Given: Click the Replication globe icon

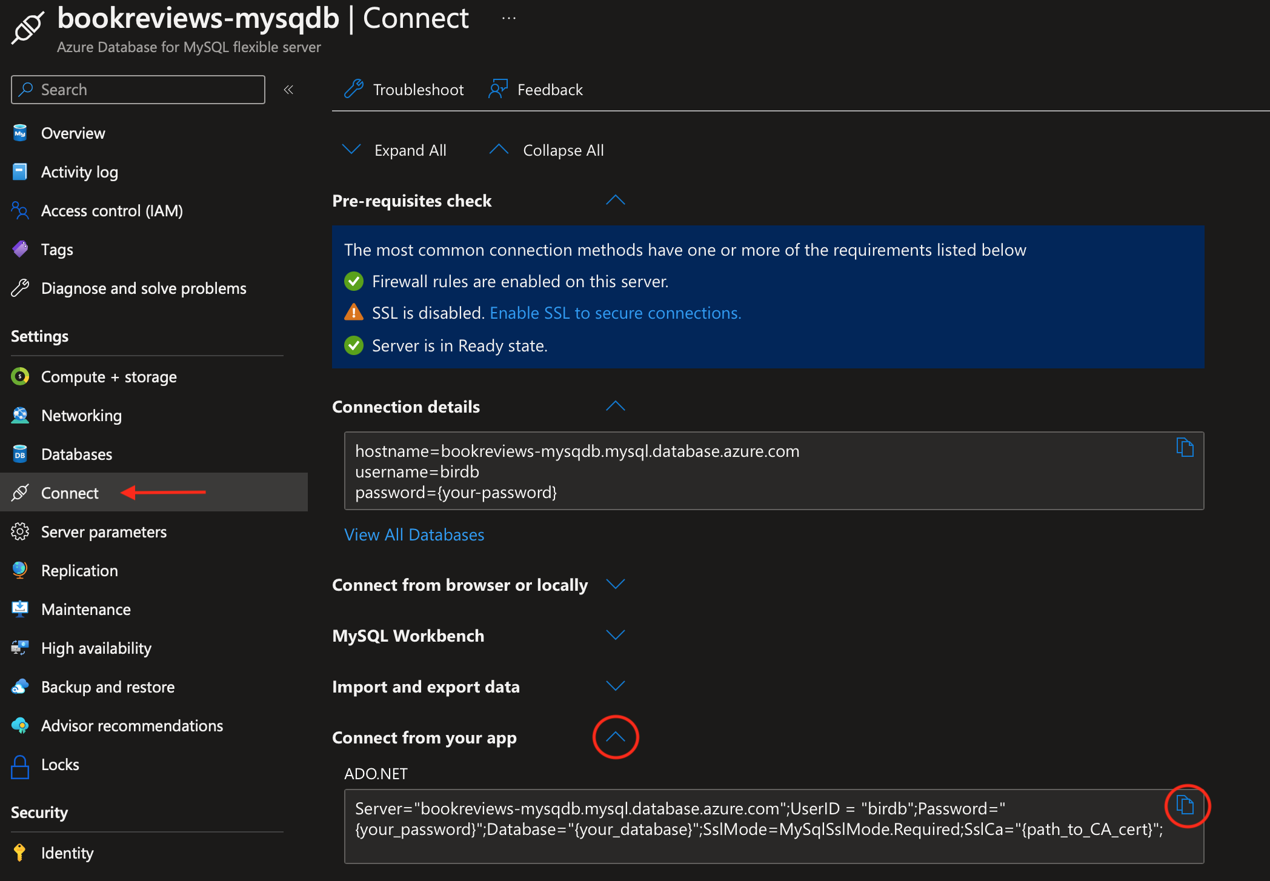Looking at the screenshot, I should coord(20,570).
